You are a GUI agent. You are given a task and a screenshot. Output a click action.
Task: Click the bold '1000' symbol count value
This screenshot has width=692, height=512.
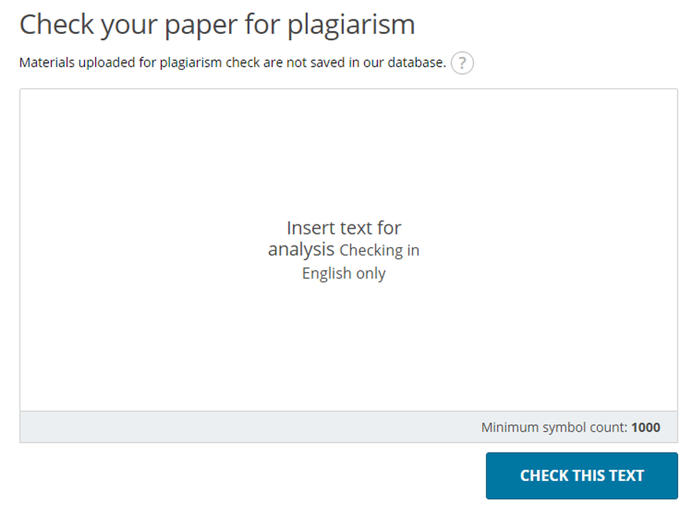(x=646, y=427)
